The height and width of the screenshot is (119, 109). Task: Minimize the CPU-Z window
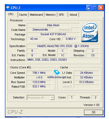coord(89,8)
